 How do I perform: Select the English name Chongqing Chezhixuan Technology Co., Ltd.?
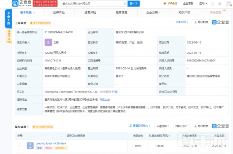71,92
